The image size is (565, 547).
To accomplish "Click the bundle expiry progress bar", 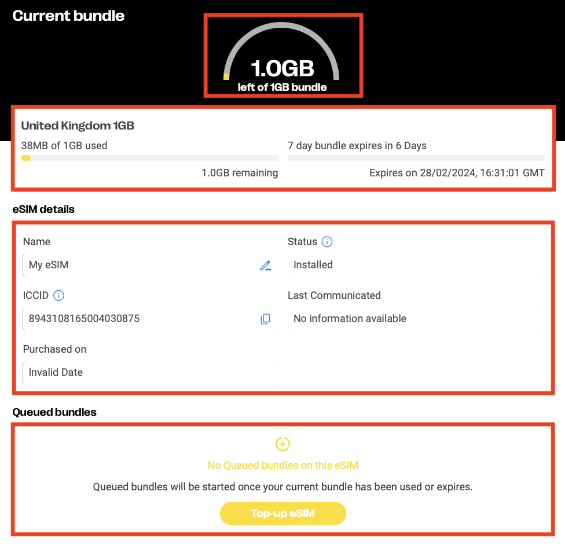I will coord(416,158).
